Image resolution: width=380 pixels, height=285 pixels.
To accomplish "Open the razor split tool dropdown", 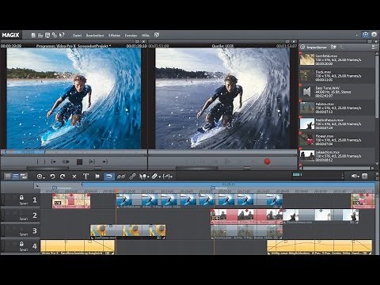I will 156,177.
